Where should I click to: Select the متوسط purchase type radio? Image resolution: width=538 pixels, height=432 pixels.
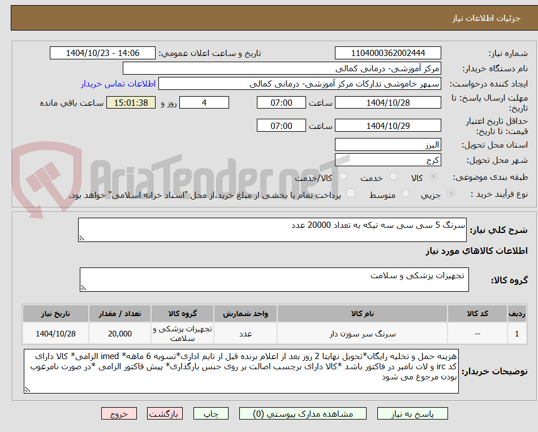(x=406, y=193)
